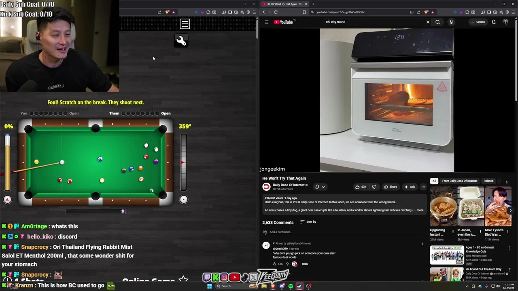Adjust the aim angle slider on right

(x=184, y=162)
